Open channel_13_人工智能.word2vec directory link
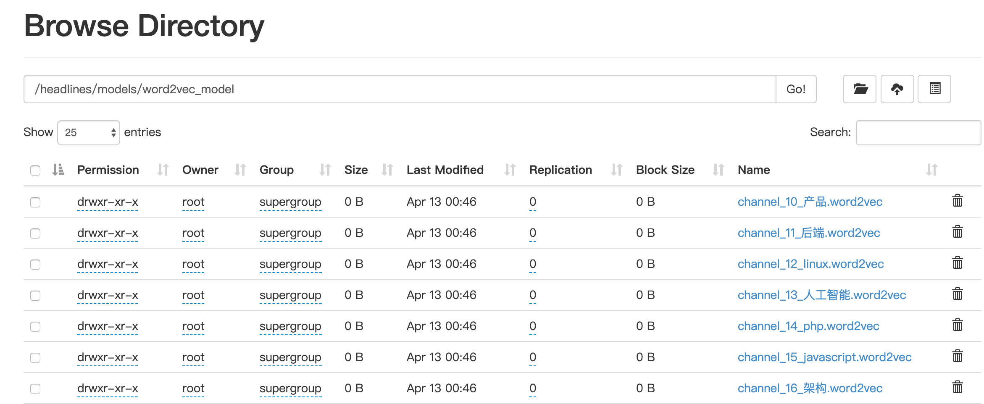The image size is (984, 404). (821, 295)
